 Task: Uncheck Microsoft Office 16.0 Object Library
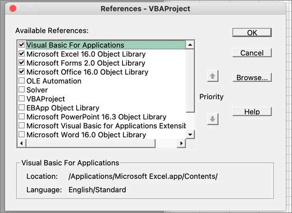pyautogui.click(x=22, y=72)
